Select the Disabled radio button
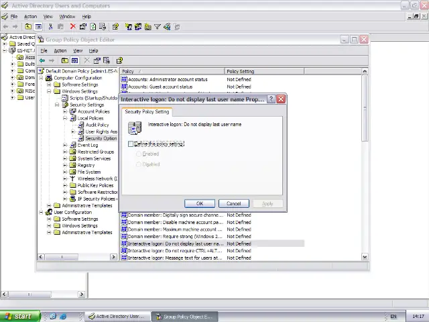The height and width of the screenshot is (322, 429). pyautogui.click(x=139, y=164)
